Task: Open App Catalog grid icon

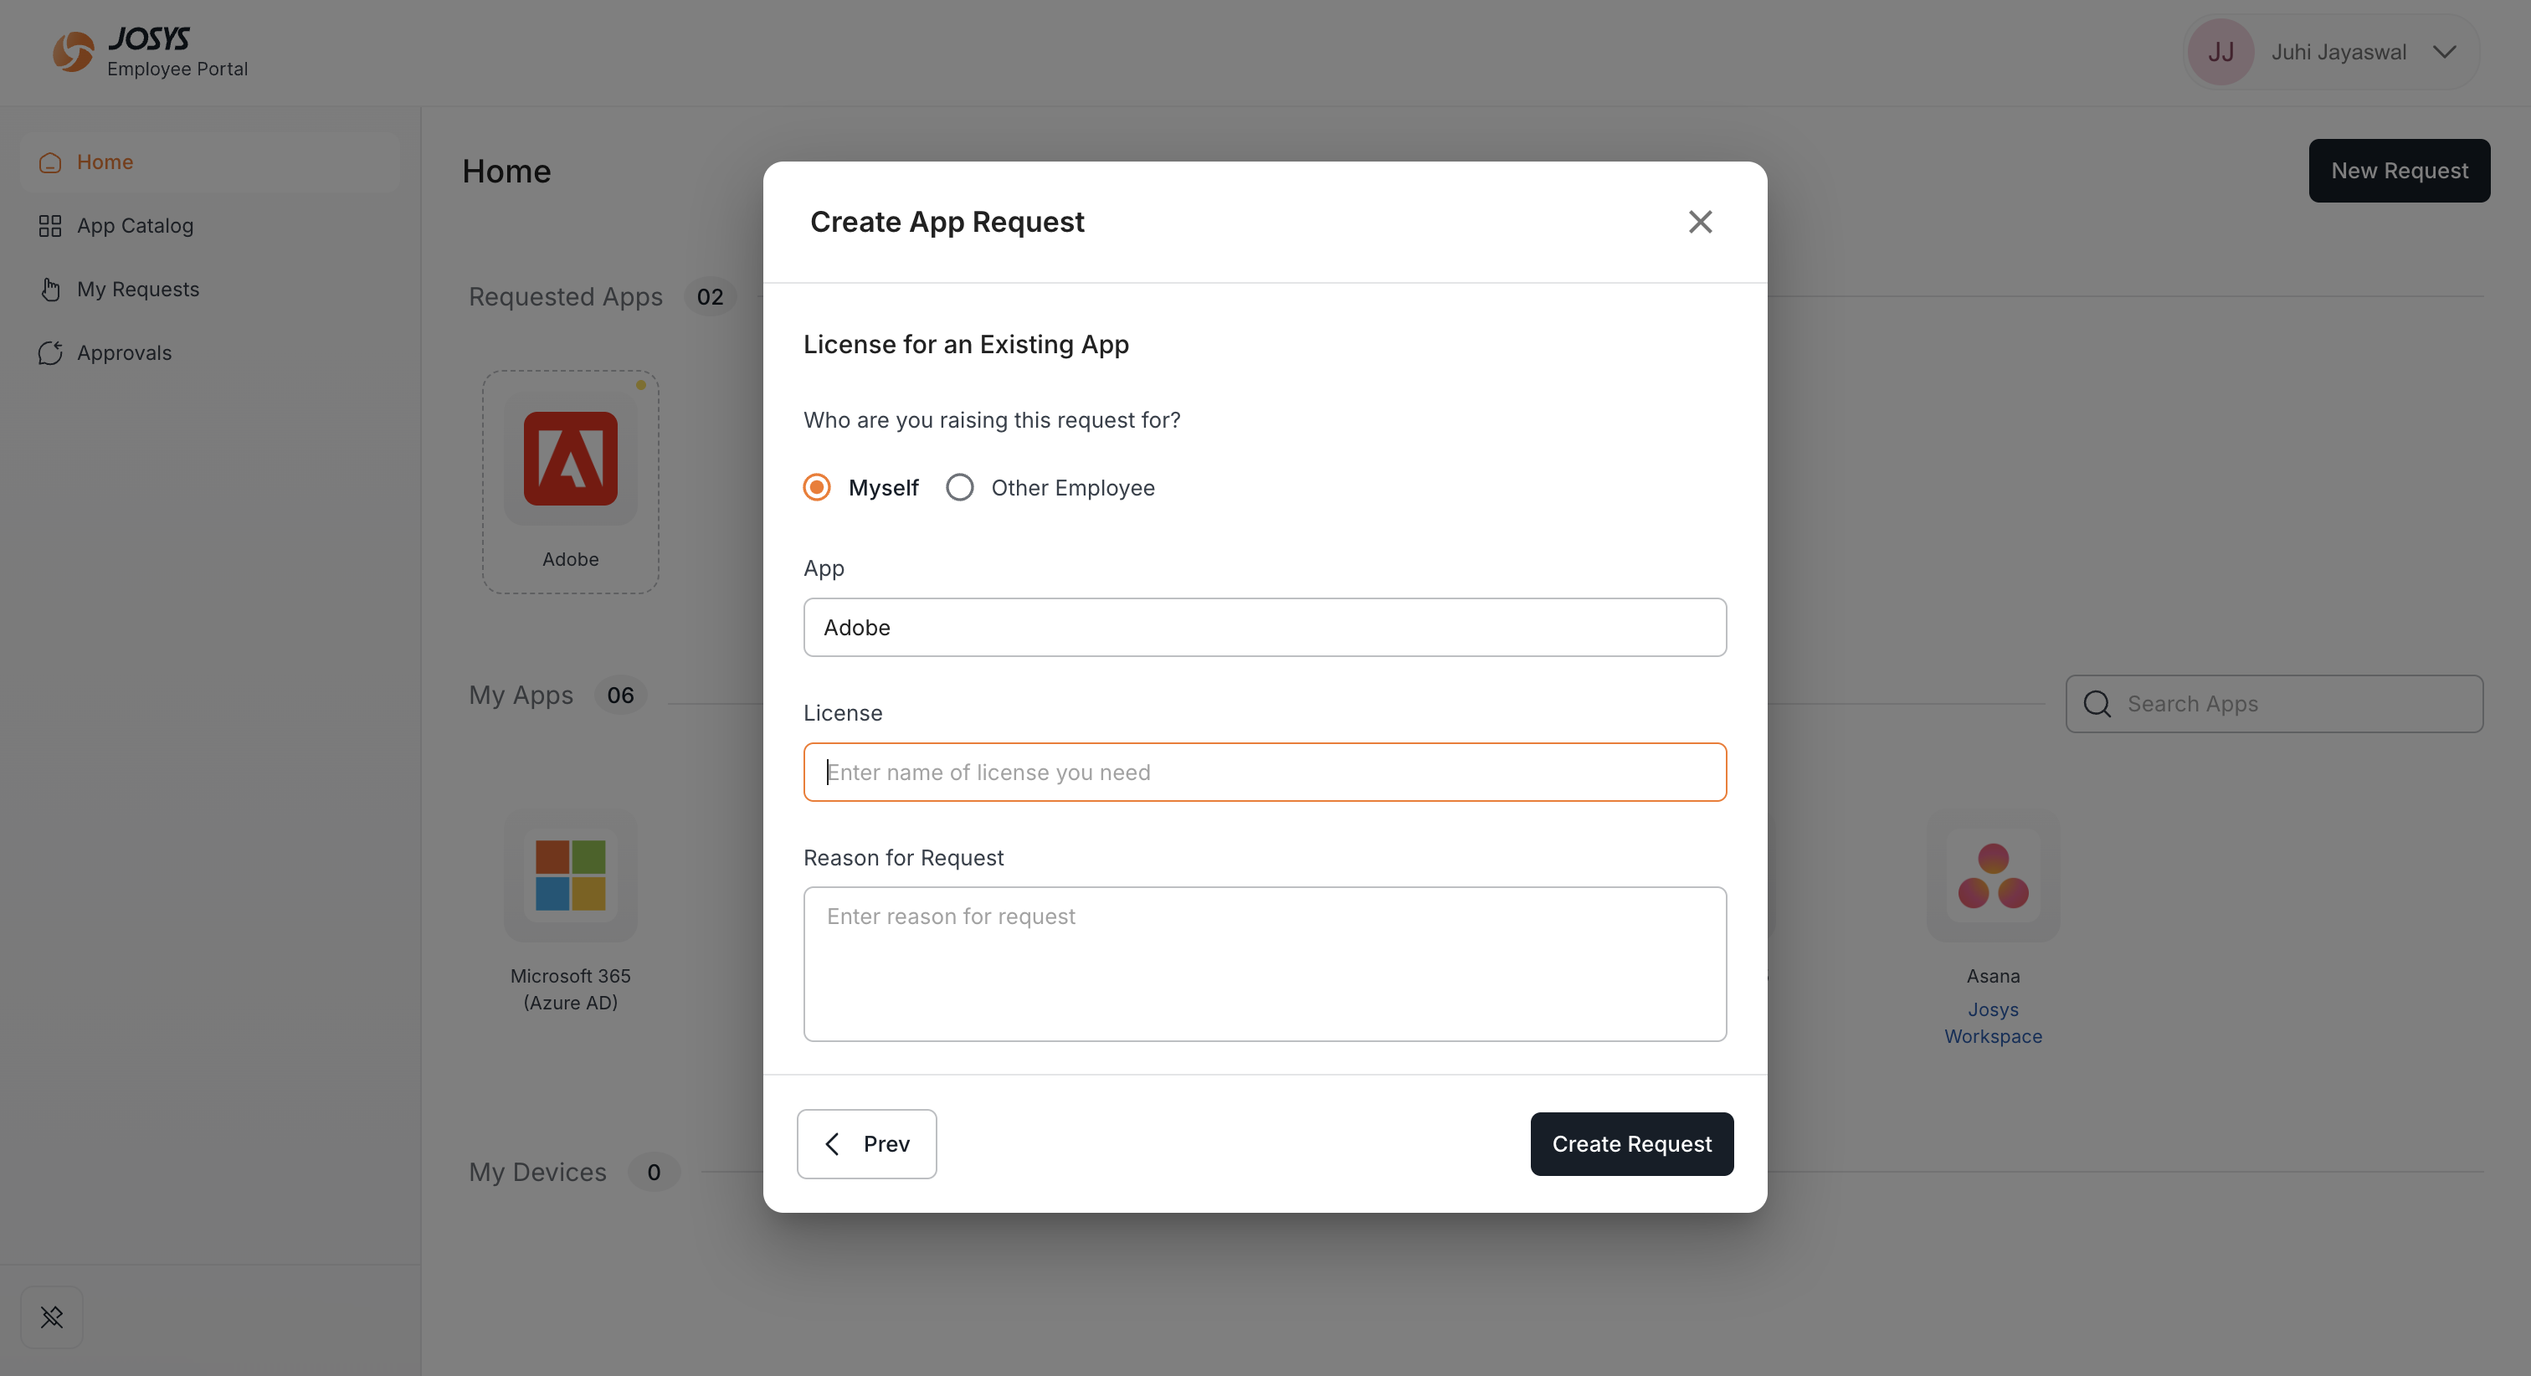Action: pos(50,226)
